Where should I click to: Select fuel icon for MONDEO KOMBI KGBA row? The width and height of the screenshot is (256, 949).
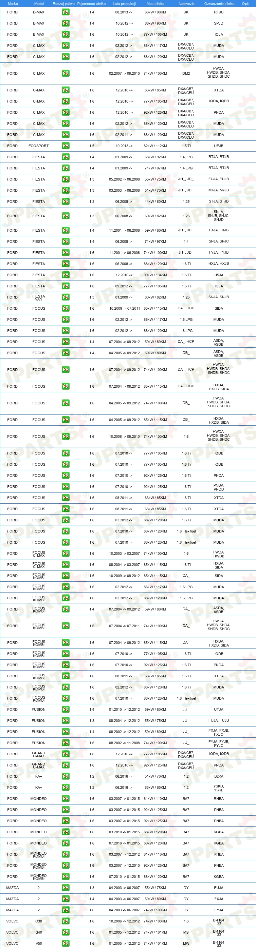pyautogui.click(x=65, y=877)
